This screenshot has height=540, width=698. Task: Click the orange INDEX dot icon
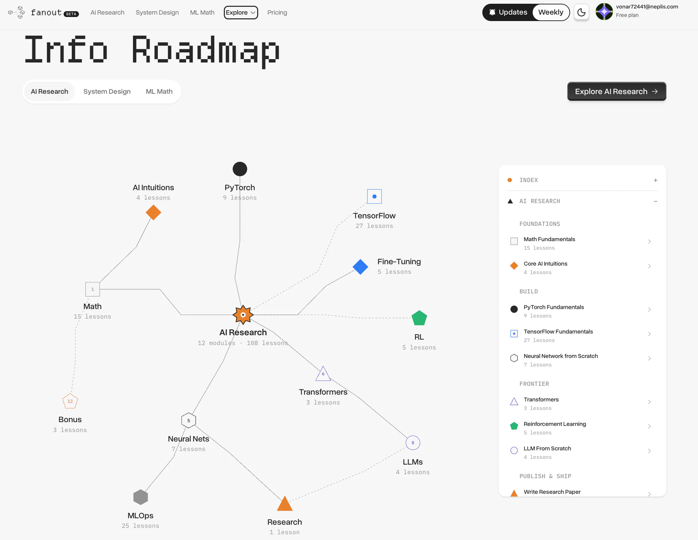tap(510, 180)
